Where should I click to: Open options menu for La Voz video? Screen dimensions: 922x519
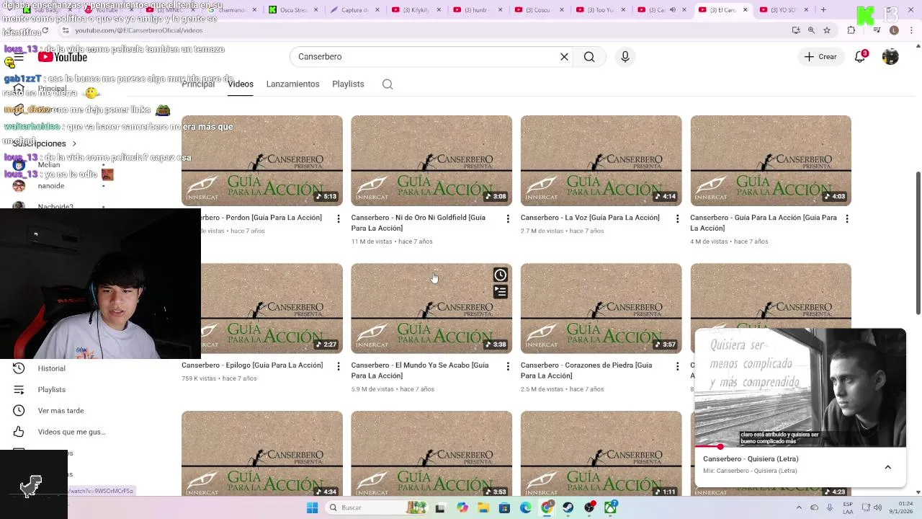pos(677,218)
